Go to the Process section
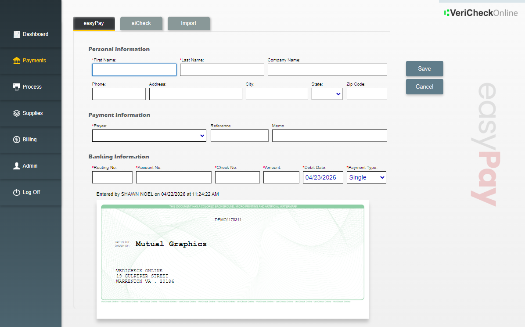Screen dimensions: 525x327 31,87
